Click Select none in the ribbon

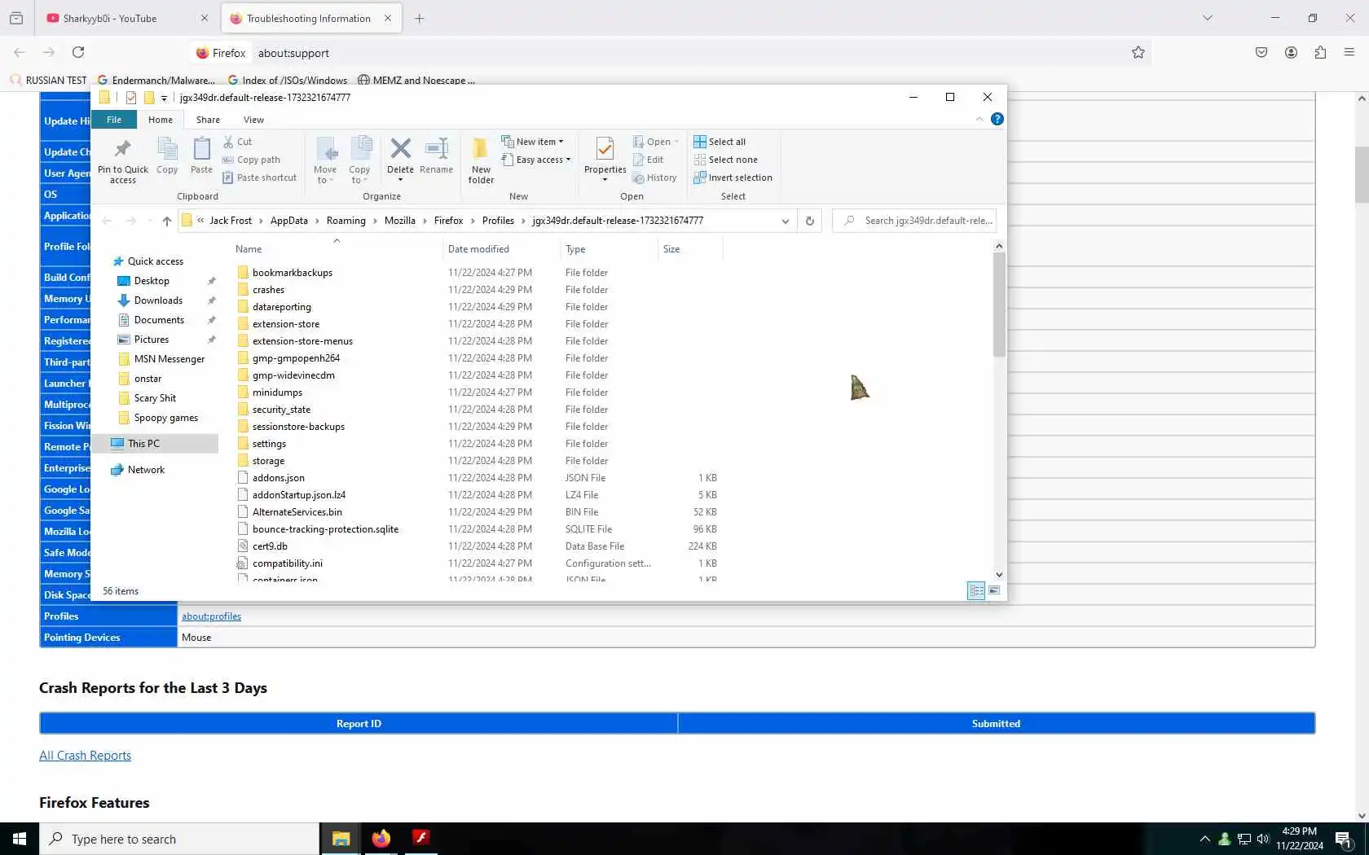[725, 160]
